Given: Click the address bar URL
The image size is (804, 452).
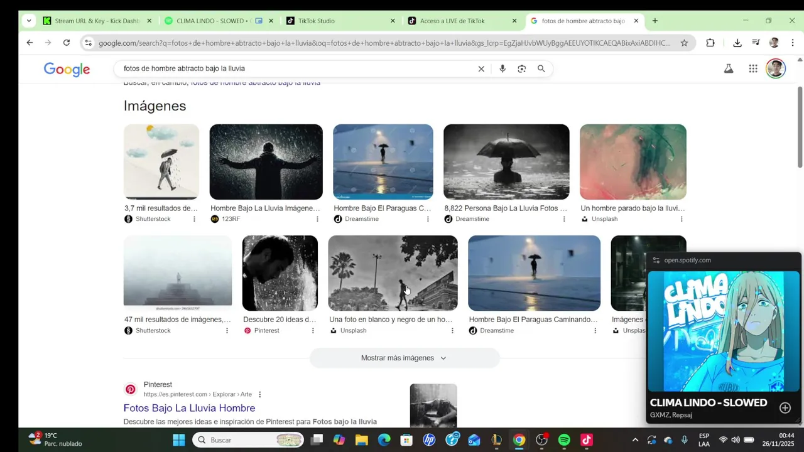Looking at the screenshot, I should [384, 43].
